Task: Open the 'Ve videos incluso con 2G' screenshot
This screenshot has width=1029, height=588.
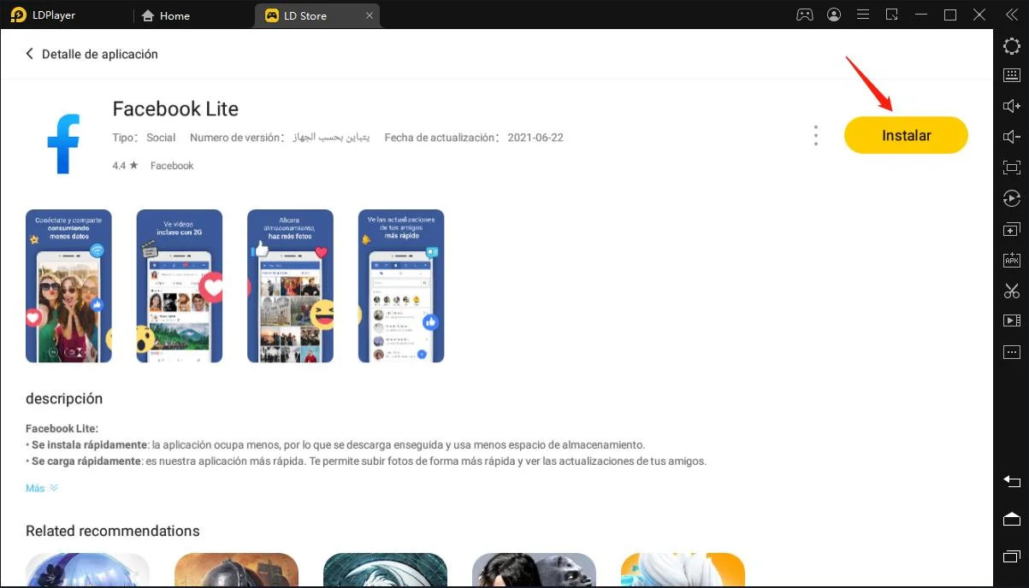Action: [180, 285]
